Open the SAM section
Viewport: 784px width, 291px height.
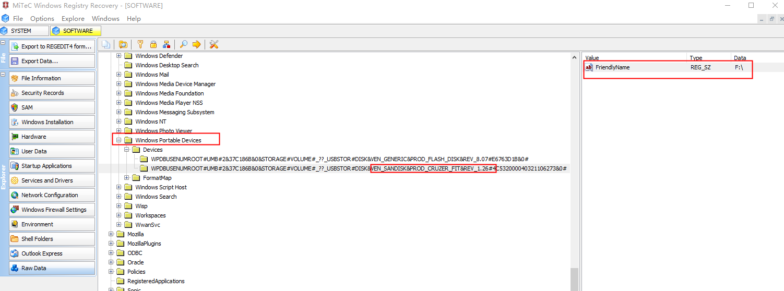click(52, 107)
